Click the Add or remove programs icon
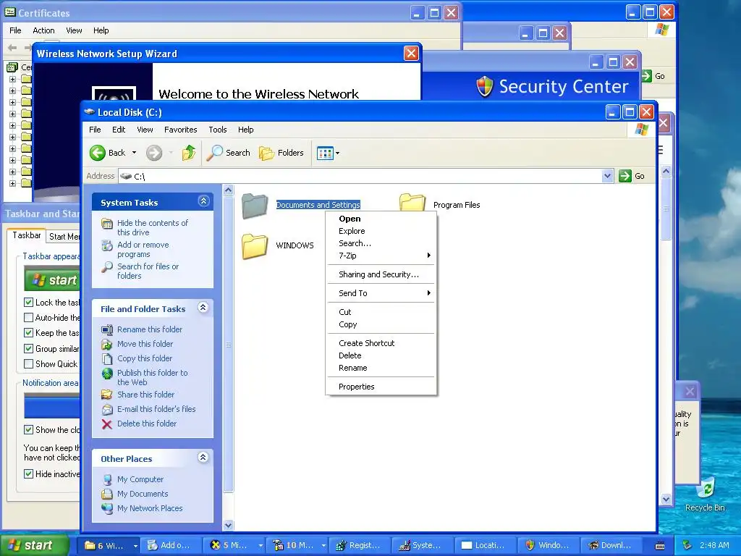Image resolution: width=741 pixels, height=556 pixels. [107, 245]
